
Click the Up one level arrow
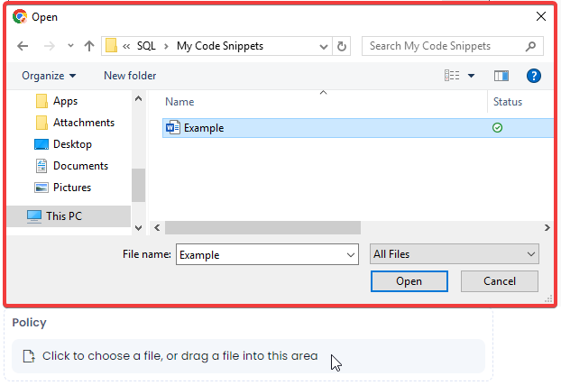click(x=89, y=46)
